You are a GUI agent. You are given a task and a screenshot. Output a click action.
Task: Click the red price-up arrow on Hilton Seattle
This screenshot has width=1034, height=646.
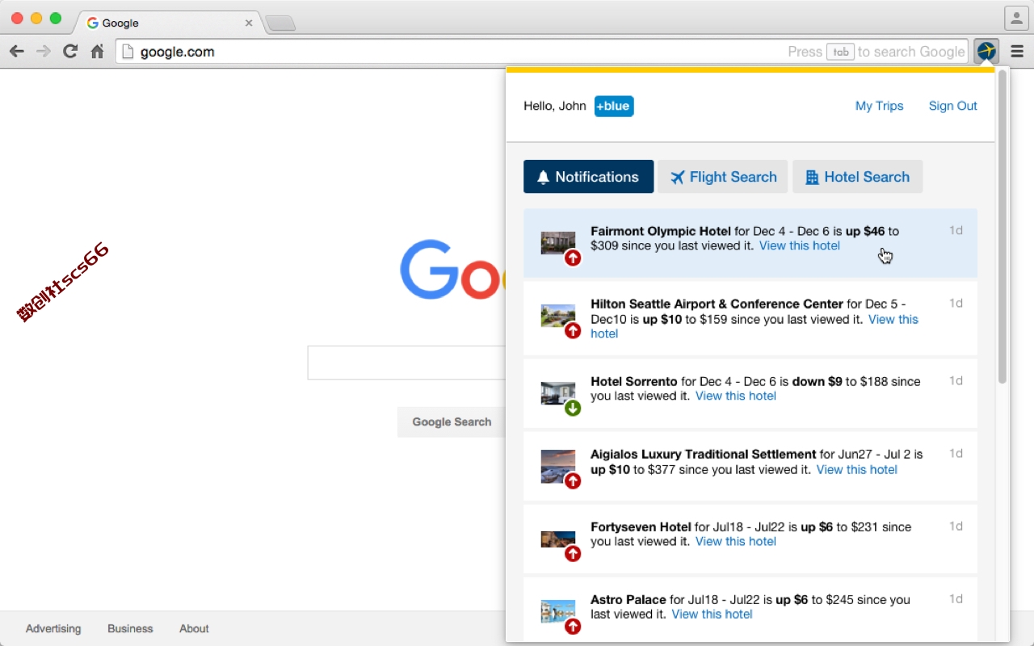point(573,331)
